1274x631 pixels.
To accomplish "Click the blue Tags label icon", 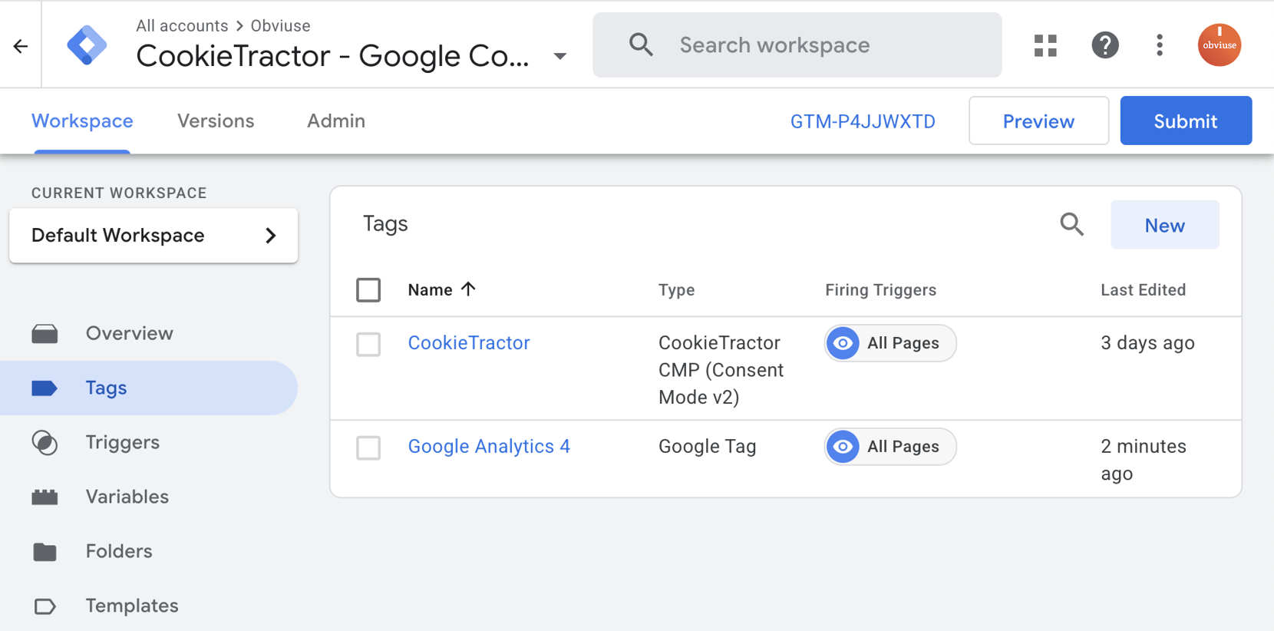I will pyautogui.click(x=45, y=388).
